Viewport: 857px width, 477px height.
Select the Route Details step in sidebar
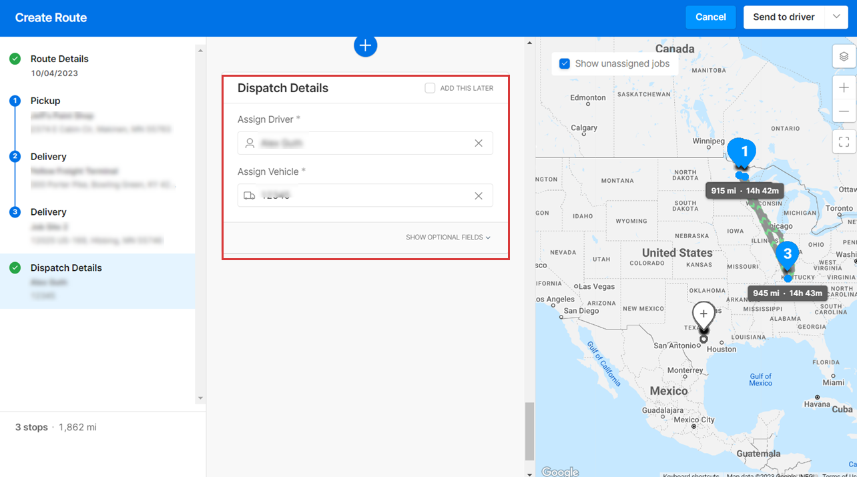point(59,59)
